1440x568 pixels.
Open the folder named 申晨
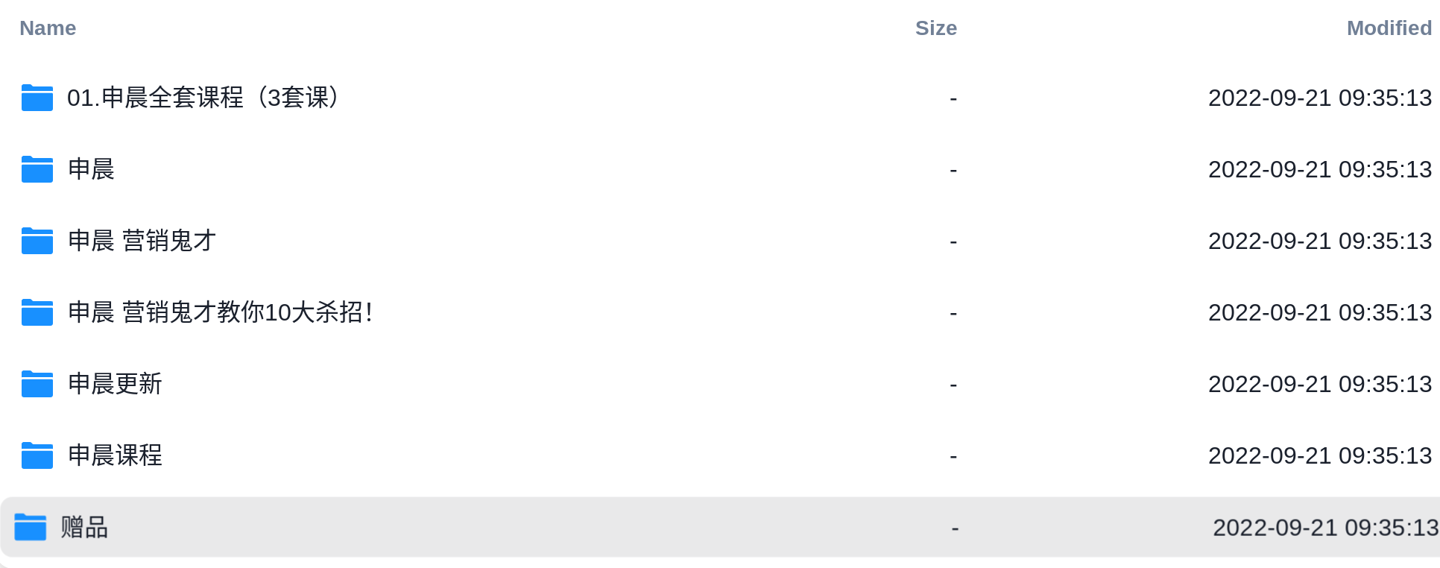coord(91,169)
